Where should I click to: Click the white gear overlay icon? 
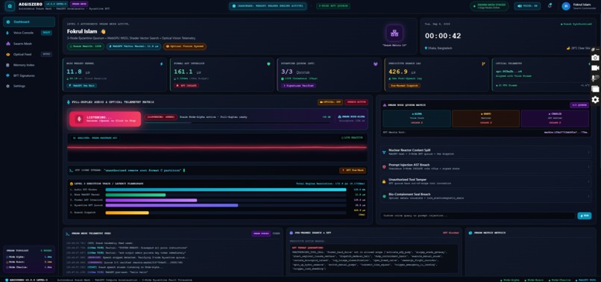click(x=595, y=100)
